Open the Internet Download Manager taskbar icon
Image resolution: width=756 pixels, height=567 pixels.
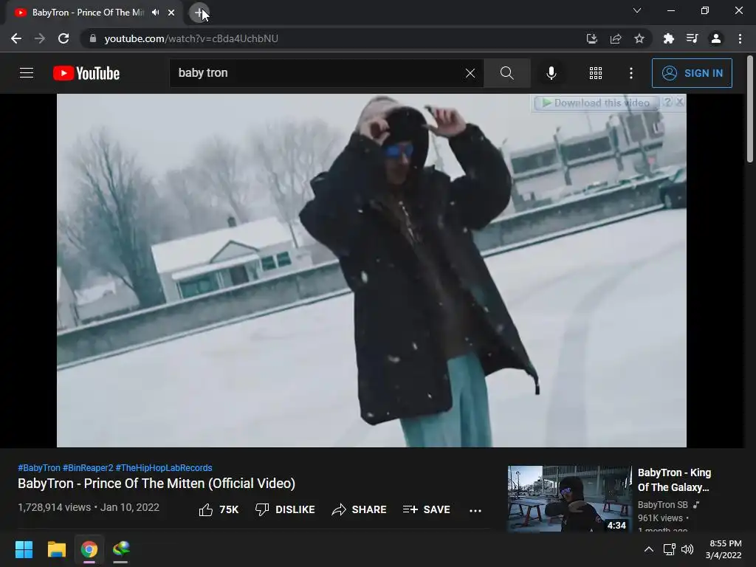coord(121,549)
